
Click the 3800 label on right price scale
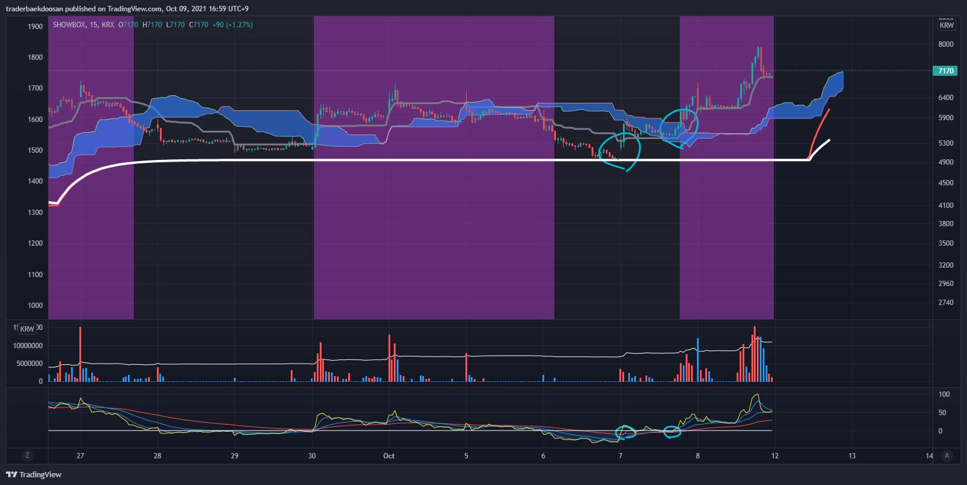point(946,224)
